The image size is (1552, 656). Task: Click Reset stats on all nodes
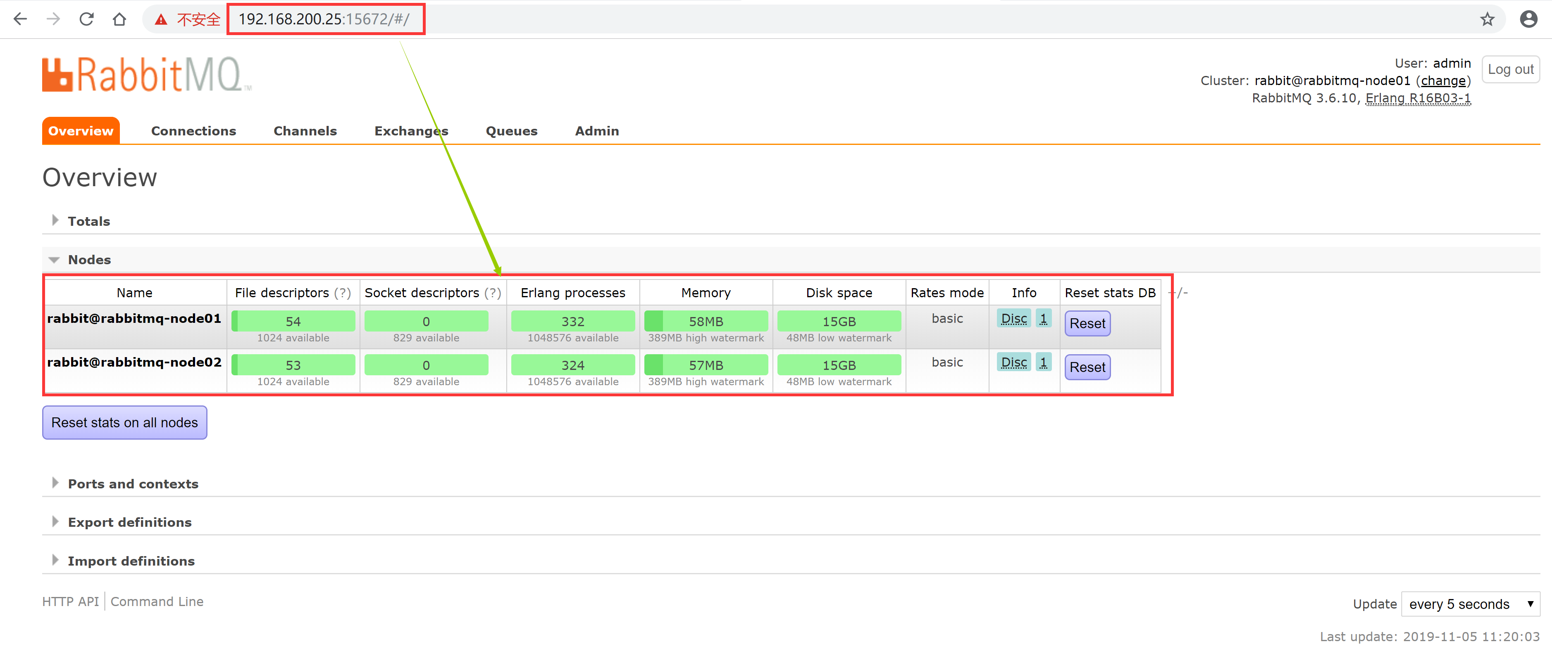coord(124,422)
